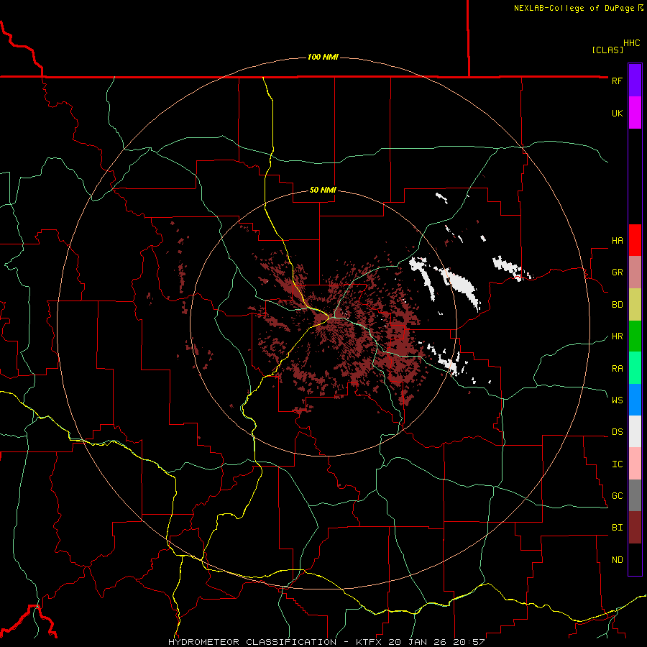Click the "HA" legend label

tap(617, 241)
